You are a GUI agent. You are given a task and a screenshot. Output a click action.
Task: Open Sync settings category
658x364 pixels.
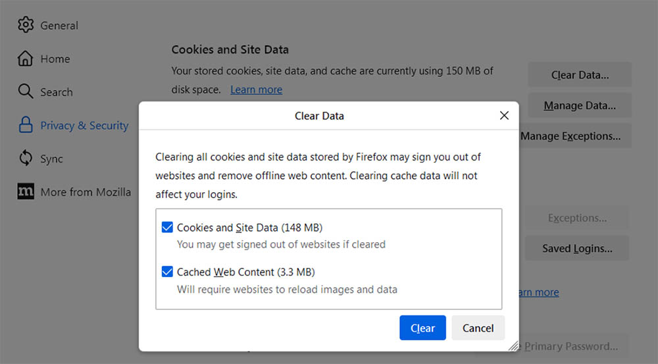pyautogui.click(x=51, y=159)
